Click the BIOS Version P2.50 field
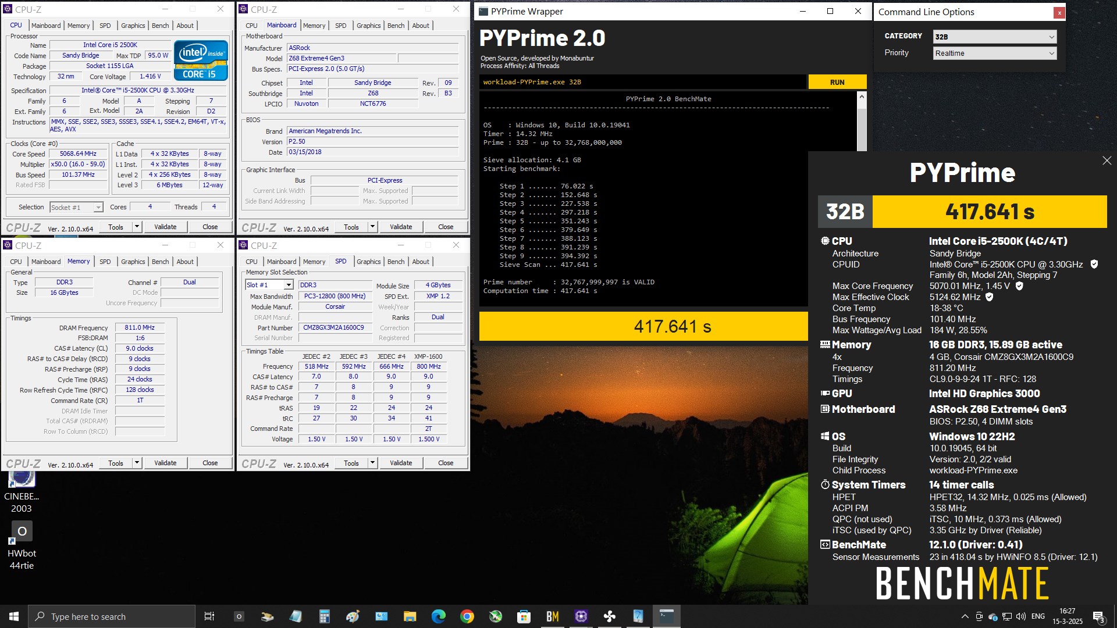The image size is (1117, 628). point(372,141)
